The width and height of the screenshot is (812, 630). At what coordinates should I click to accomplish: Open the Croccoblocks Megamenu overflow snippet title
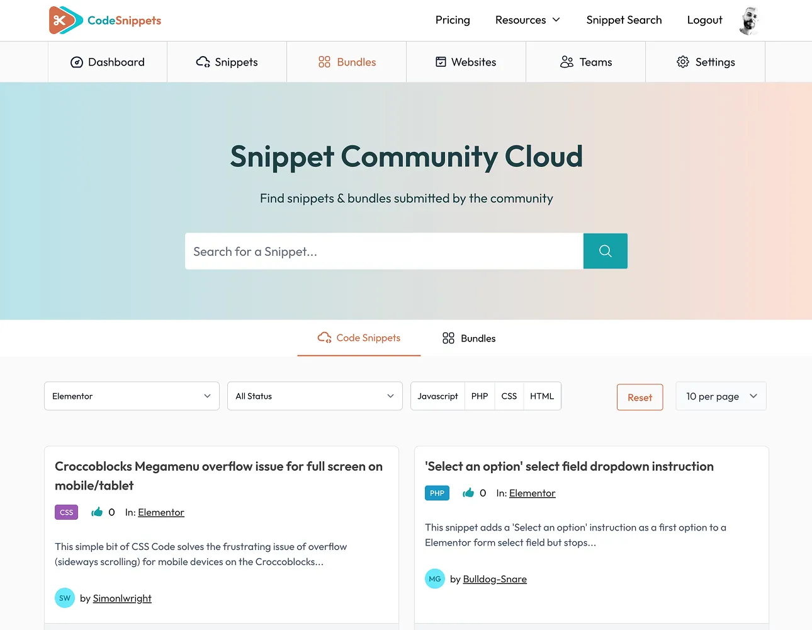(219, 476)
